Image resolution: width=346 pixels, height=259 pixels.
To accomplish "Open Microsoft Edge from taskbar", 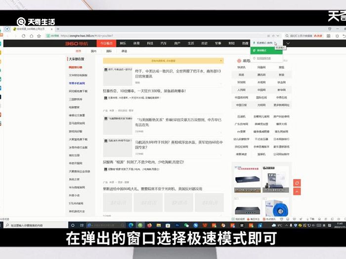I will coord(131,225).
